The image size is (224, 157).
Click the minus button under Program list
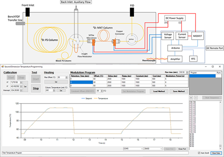click(196, 98)
